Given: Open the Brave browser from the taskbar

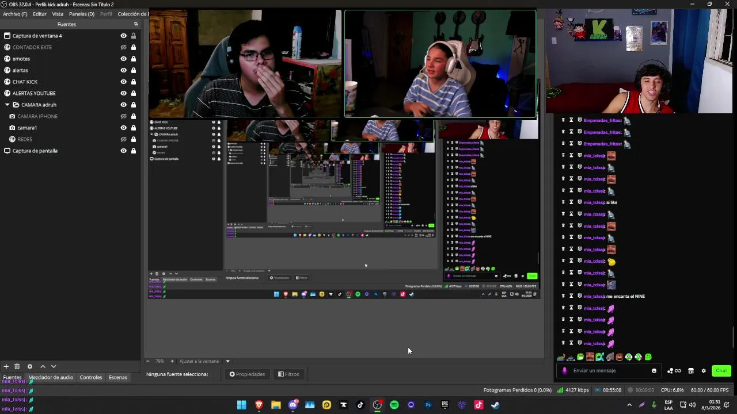Looking at the screenshot, I should coord(259,405).
